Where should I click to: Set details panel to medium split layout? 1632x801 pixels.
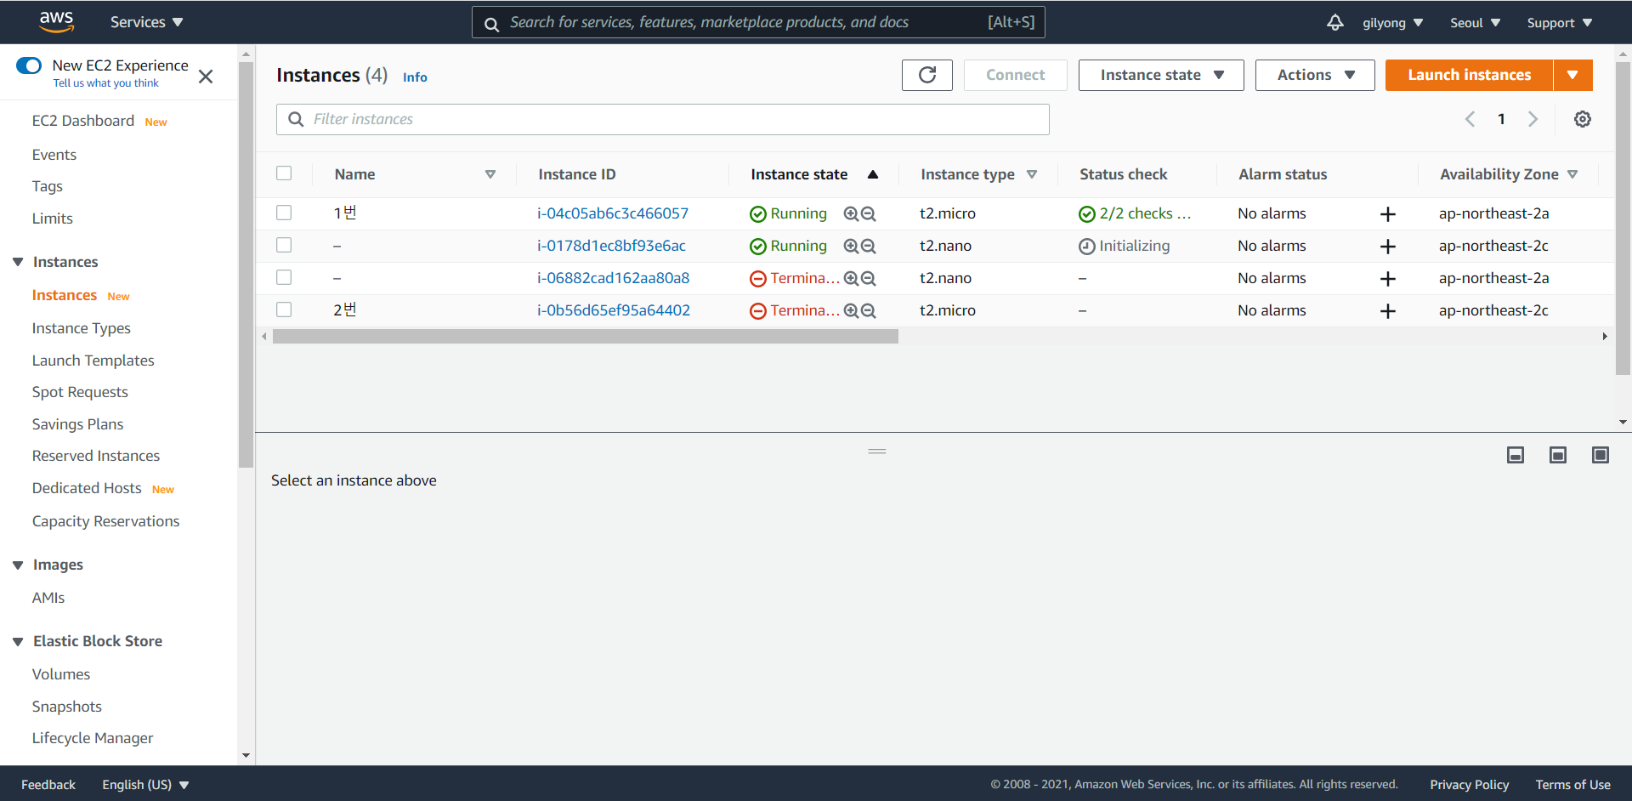click(1558, 455)
